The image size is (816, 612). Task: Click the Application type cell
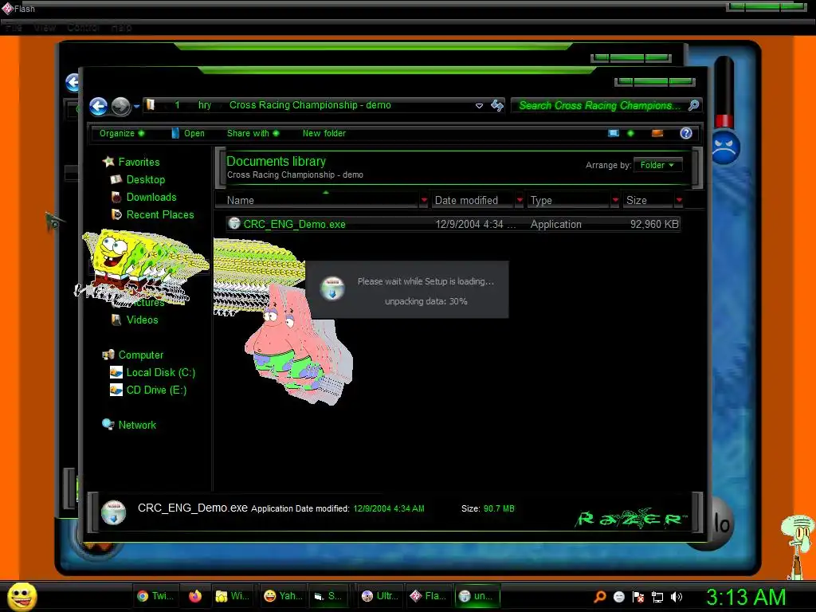[555, 224]
